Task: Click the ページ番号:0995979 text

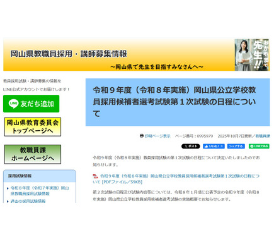Action: point(194,136)
